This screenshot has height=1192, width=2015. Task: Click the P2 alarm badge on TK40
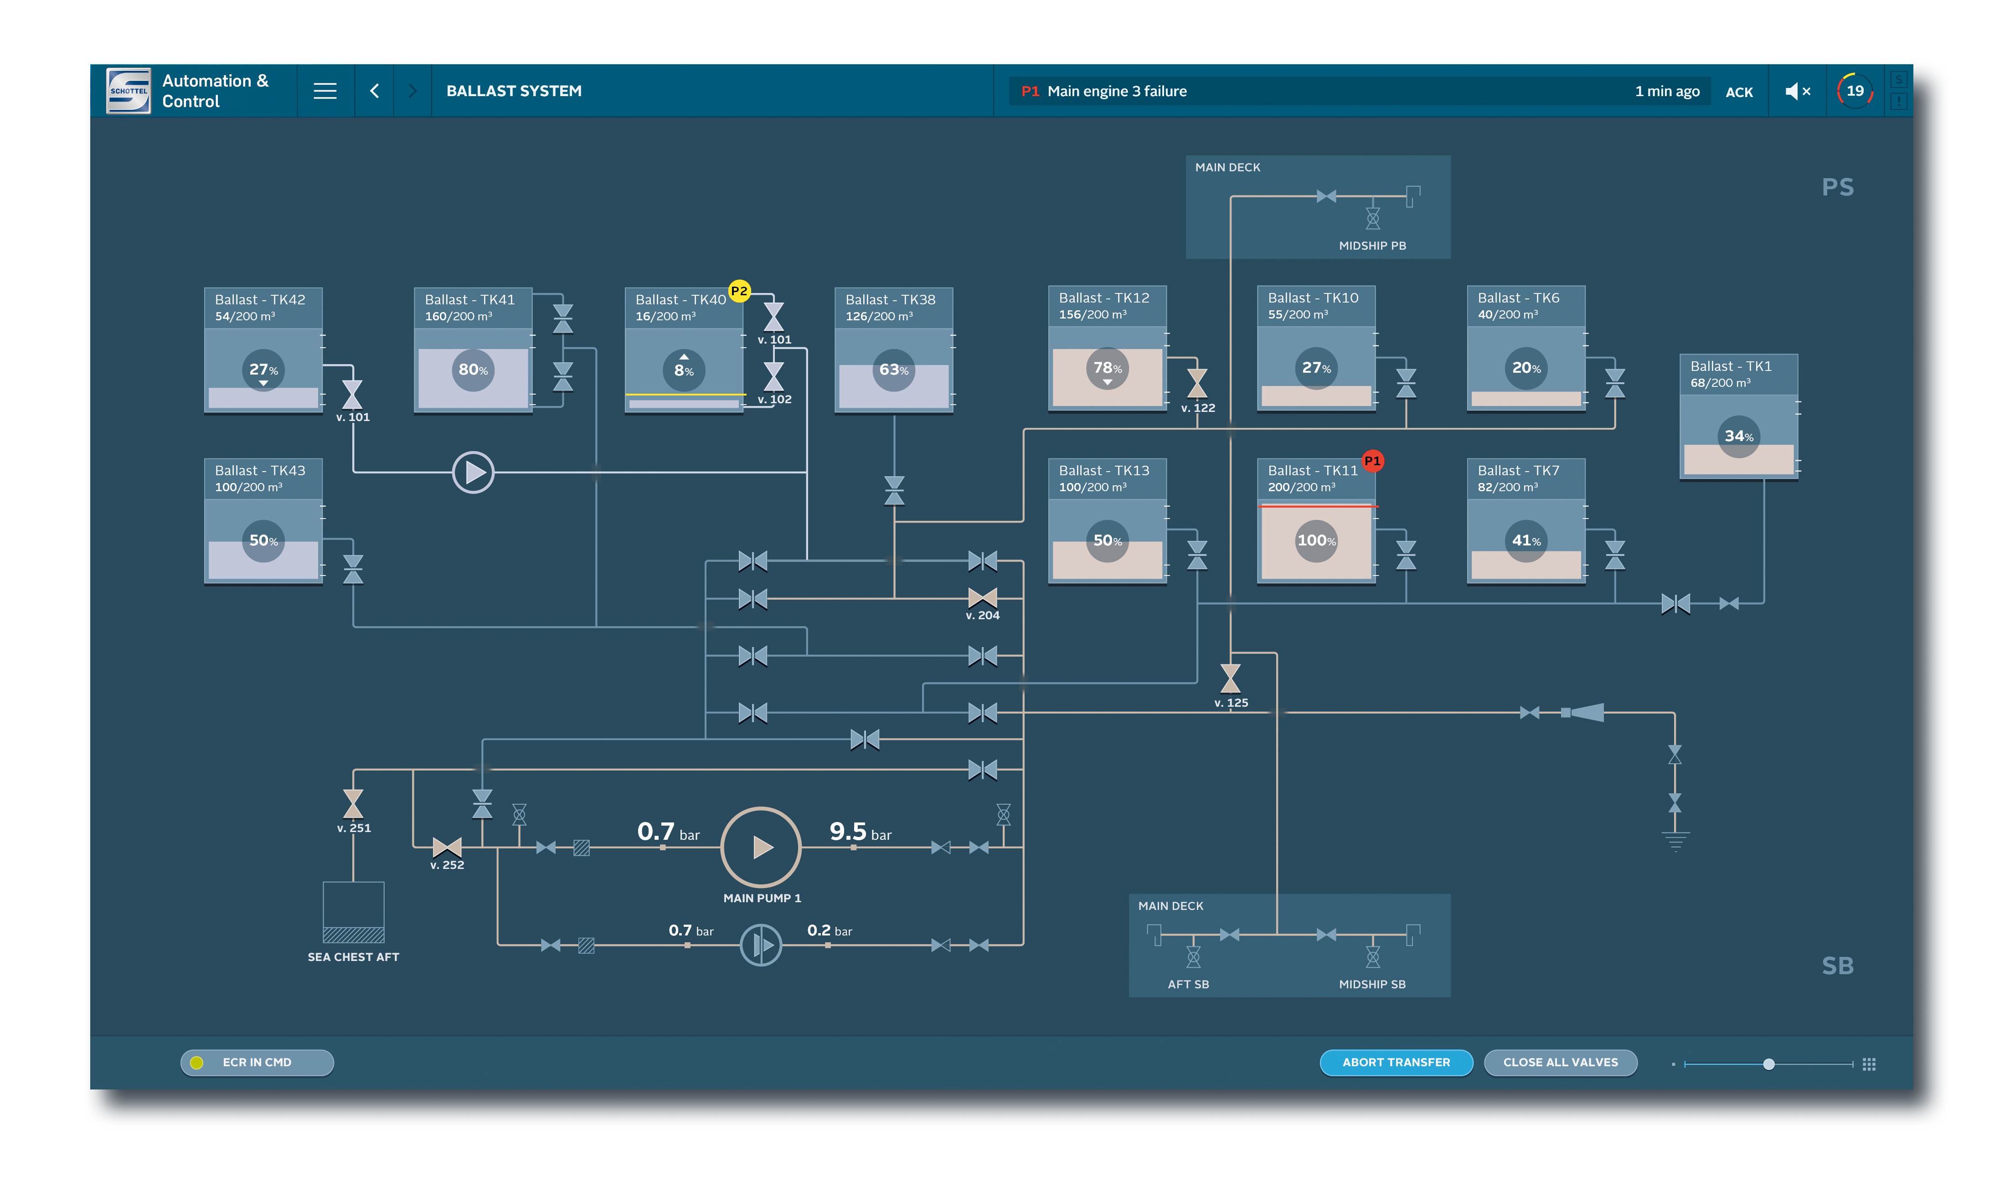(739, 291)
